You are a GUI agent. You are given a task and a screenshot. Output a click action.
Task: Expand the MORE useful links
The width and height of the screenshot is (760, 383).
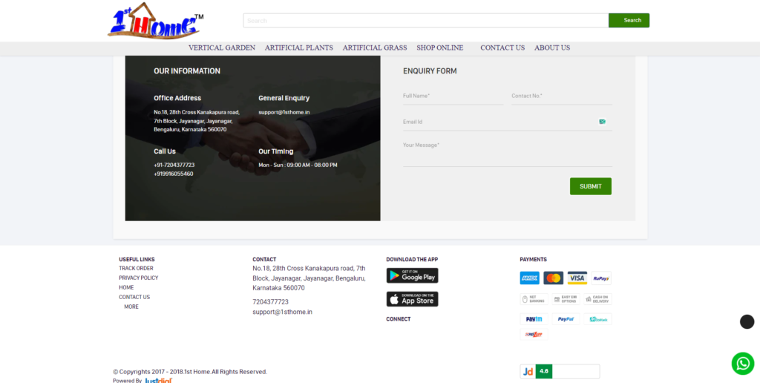[131, 307]
